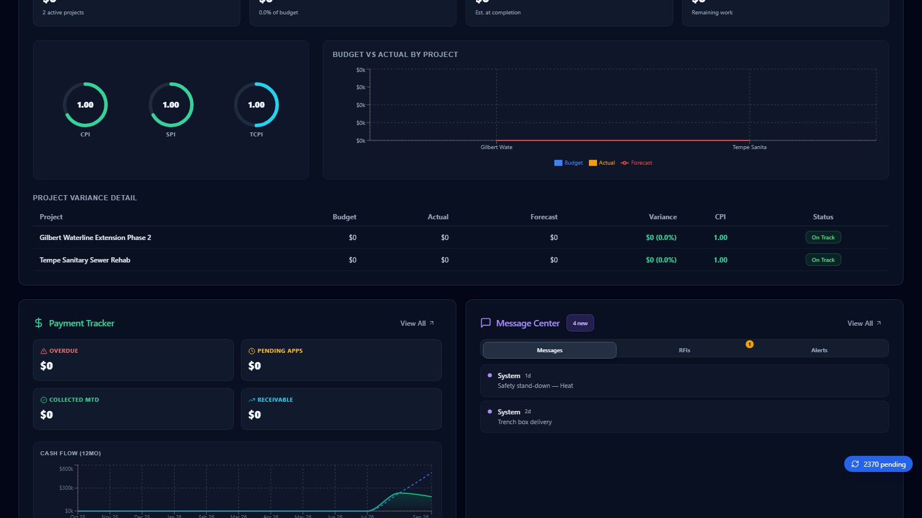The height and width of the screenshot is (518, 922).
Task: Click the Payment Tracker dollar sign icon
Action: click(39, 323)
